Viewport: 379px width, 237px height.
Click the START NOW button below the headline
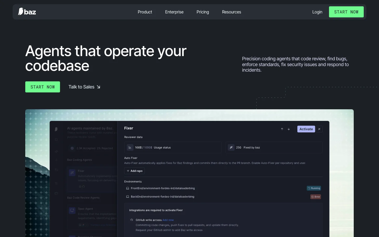point(43,87)
